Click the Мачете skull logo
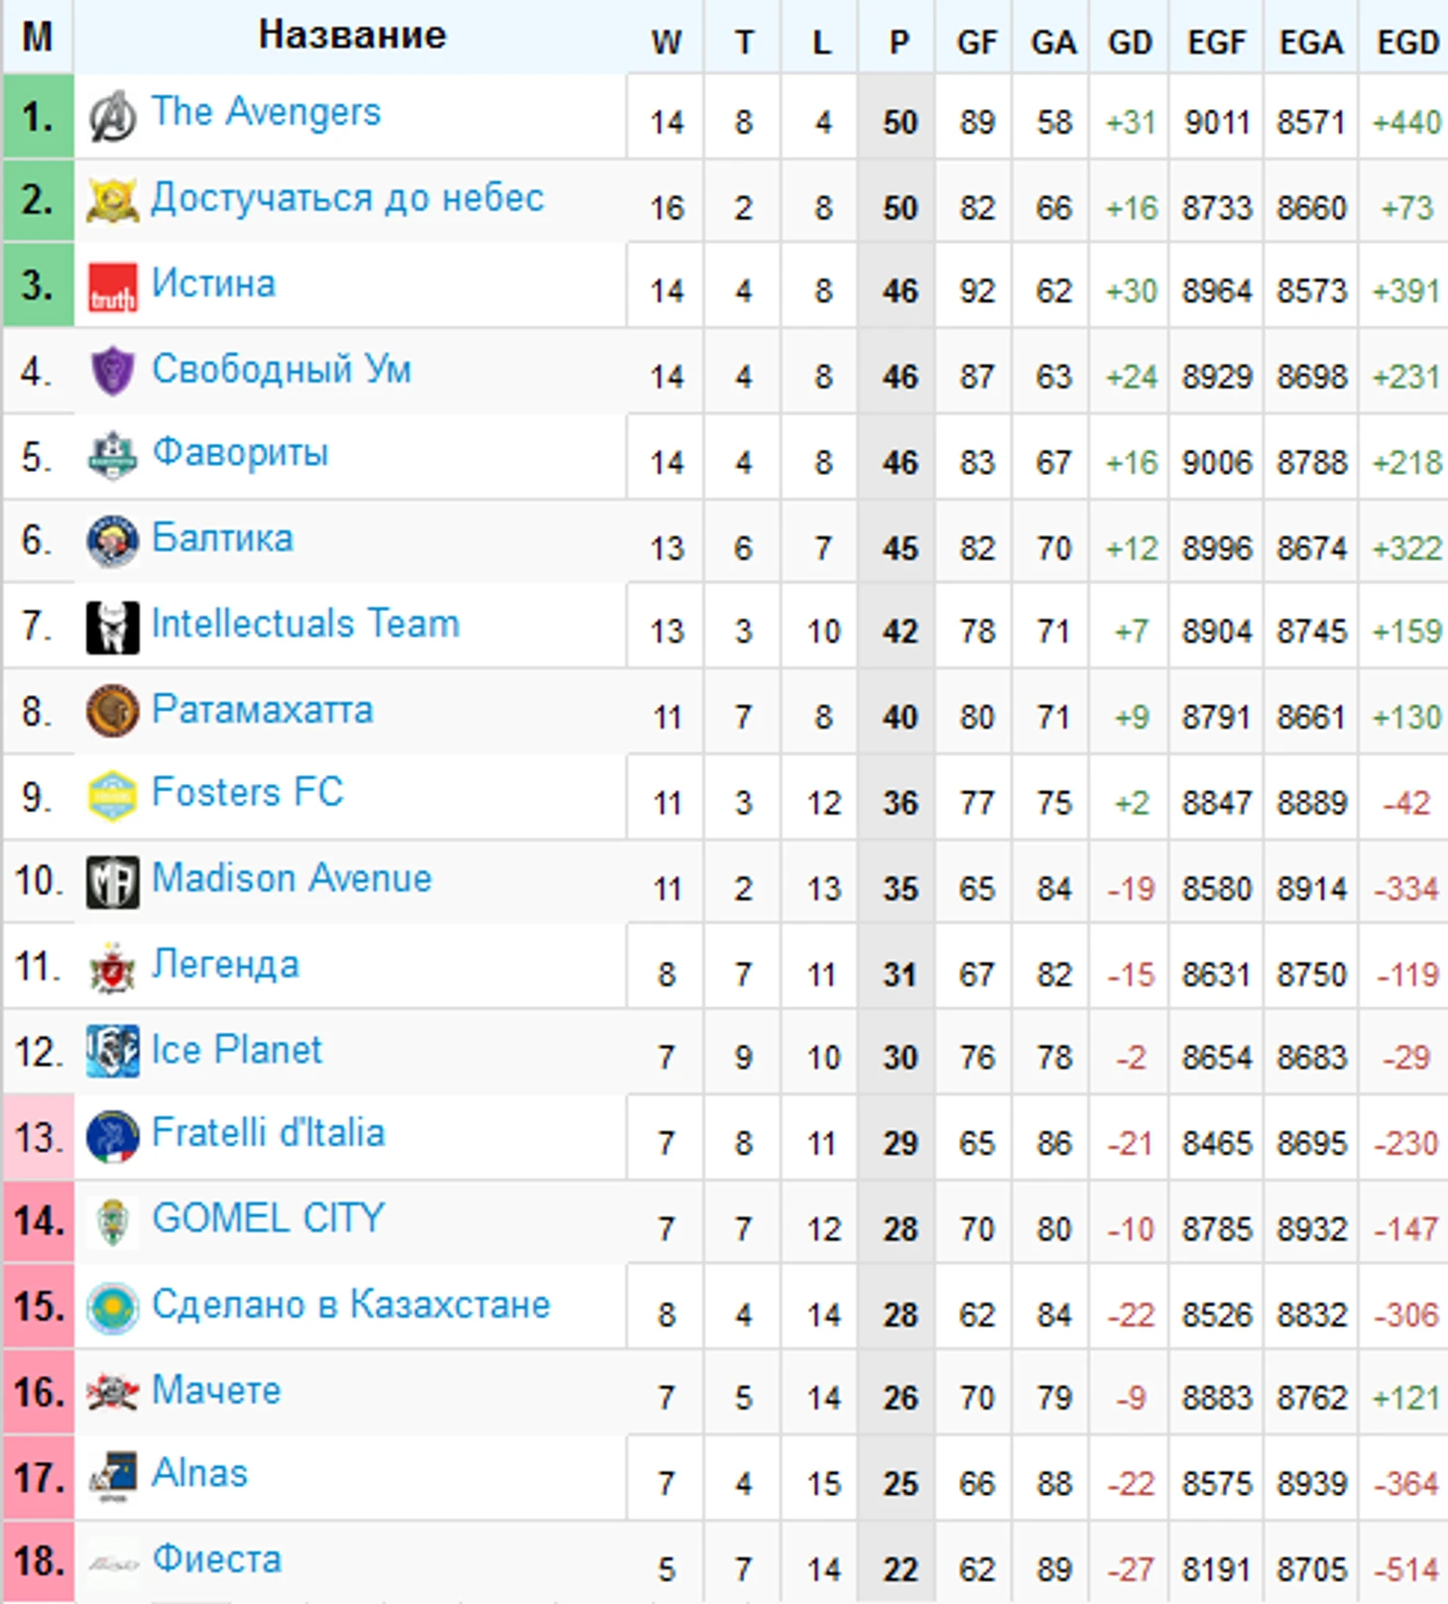Image resolution: width=1448 pixels, height=1604 pixels. [112, 1392]
